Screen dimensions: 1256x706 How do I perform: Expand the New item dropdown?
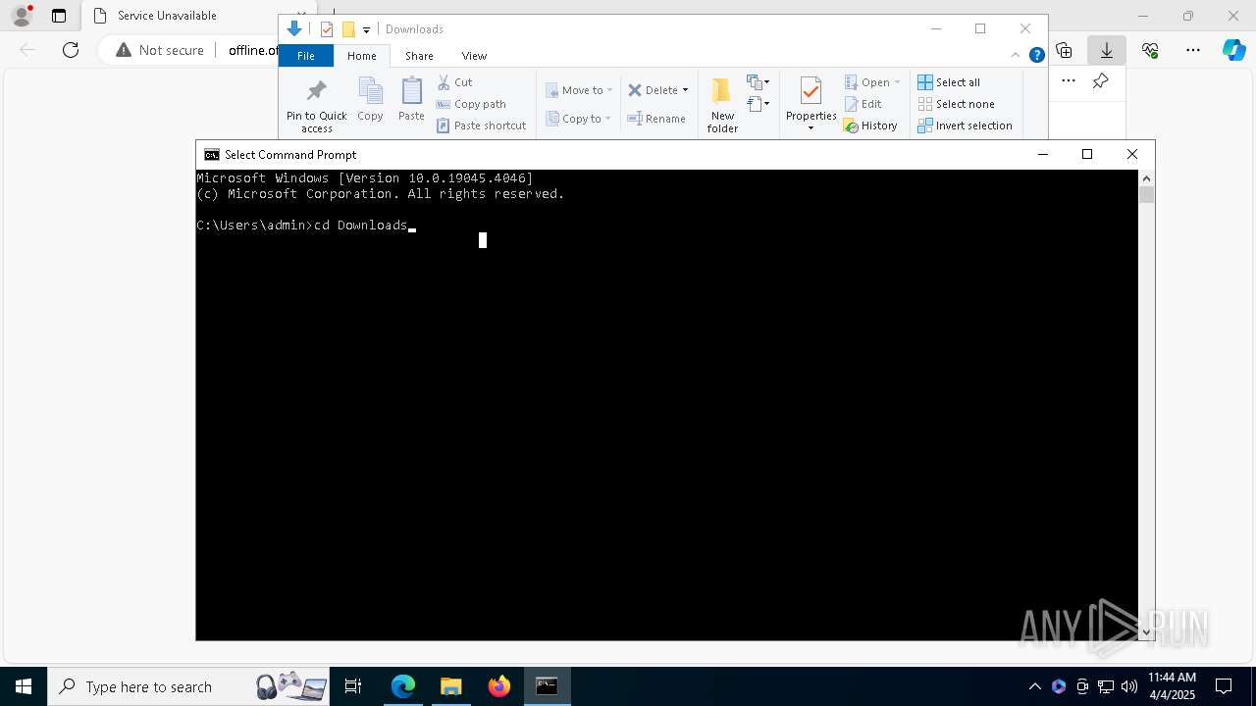coord(758,82)
